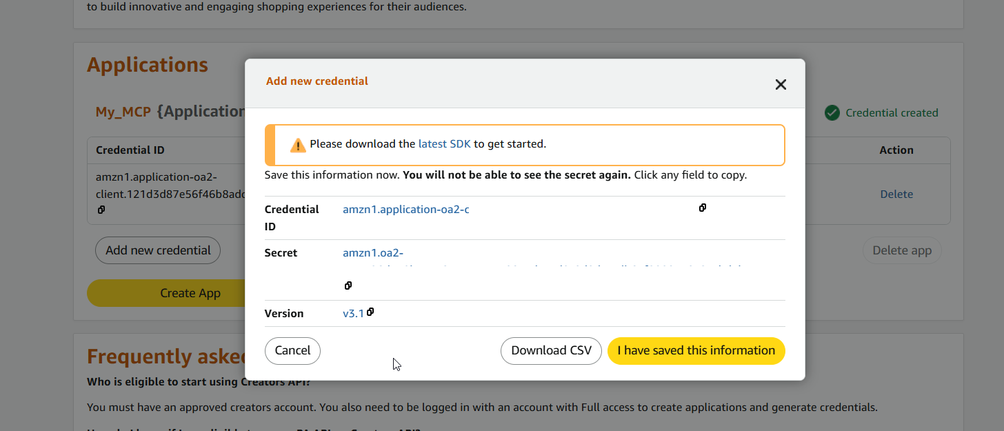The height and width of the screenshot is (431, 1004).
Task: Click the Delete app button
Action: click(x=902, y=250)
